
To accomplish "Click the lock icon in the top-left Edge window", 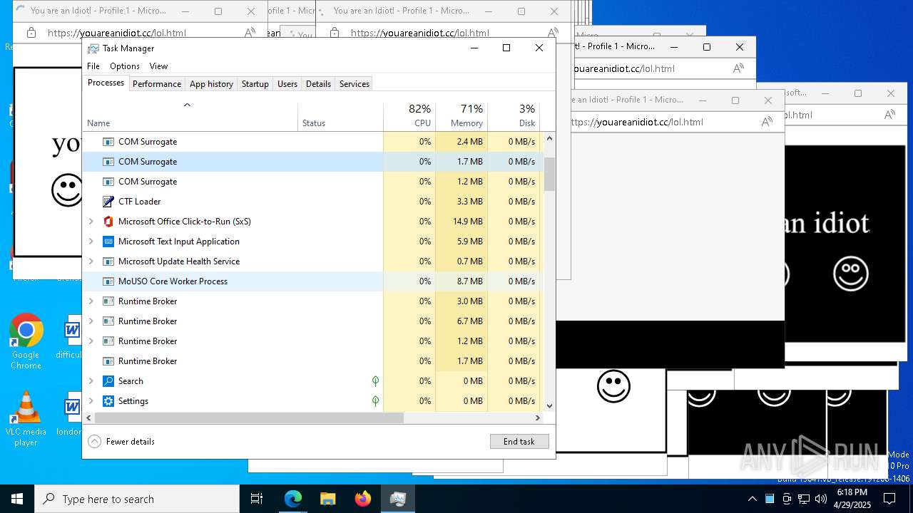I will click(31, 33).
